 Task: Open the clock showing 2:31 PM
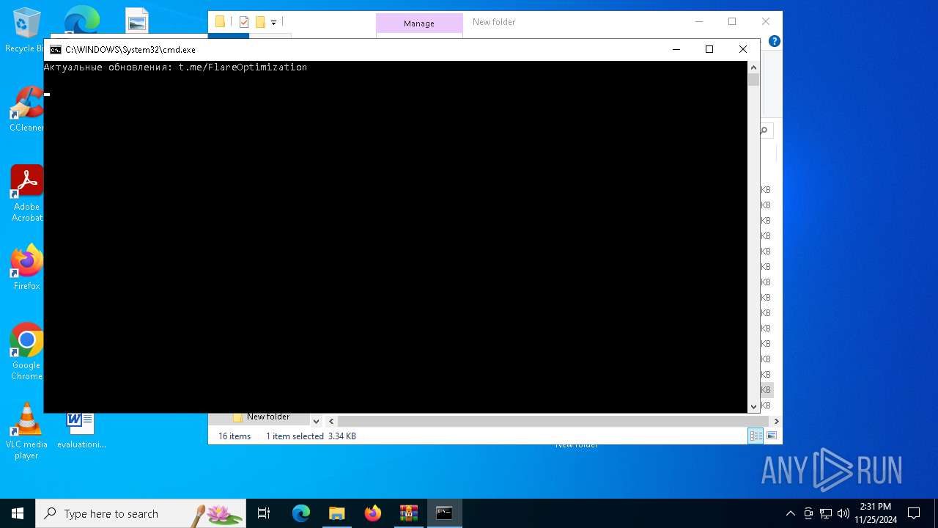click(x=876, y=513)
